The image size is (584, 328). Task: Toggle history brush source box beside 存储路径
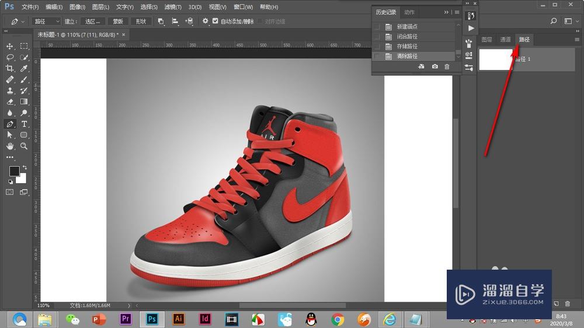point(377,46)
